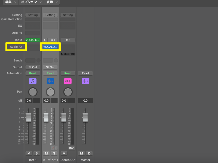218x163 pixels.
Task: Click the dB value field on オーディオ 1
Action: [46, 100]
